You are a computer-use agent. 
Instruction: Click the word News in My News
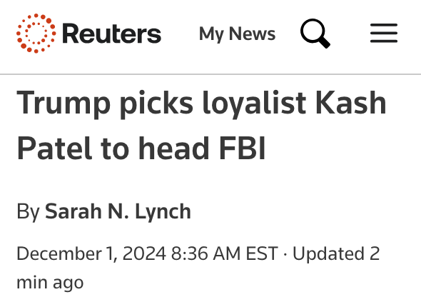pyautogui.click(x=253, y=34)
